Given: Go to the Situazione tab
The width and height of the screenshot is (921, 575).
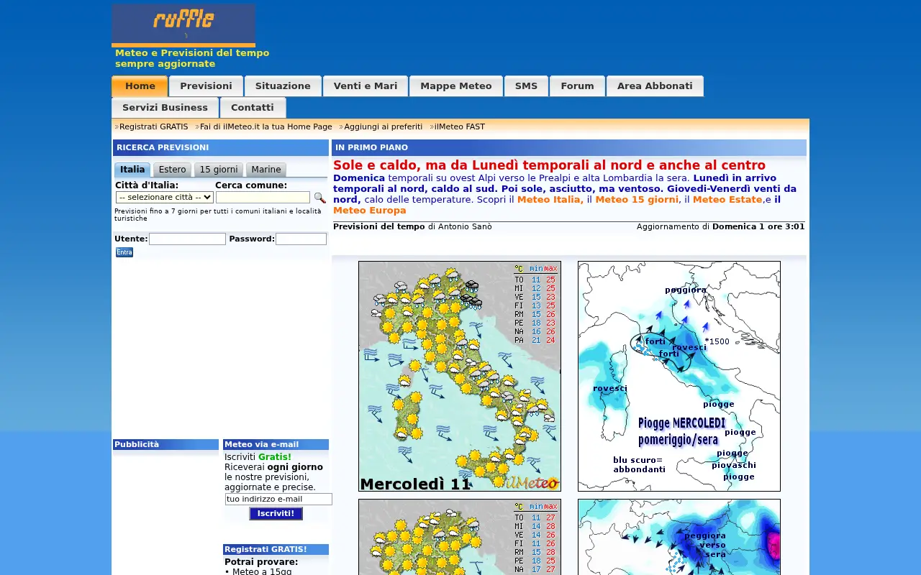Looking at the screenshot, I should coord(283,86).
